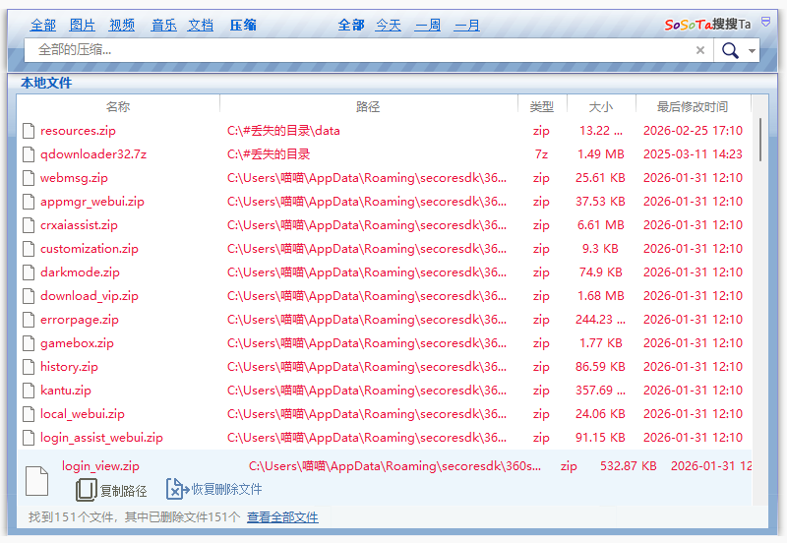This screenshot has width=787, height=543.
Task: Sort by 大小 column header
Action: click(x=600, y=106)
